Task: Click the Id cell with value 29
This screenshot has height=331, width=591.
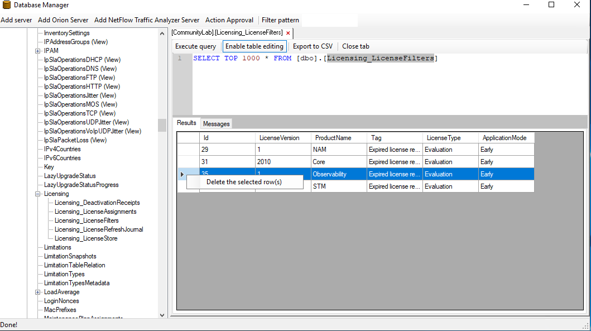Action: (227, 150)
